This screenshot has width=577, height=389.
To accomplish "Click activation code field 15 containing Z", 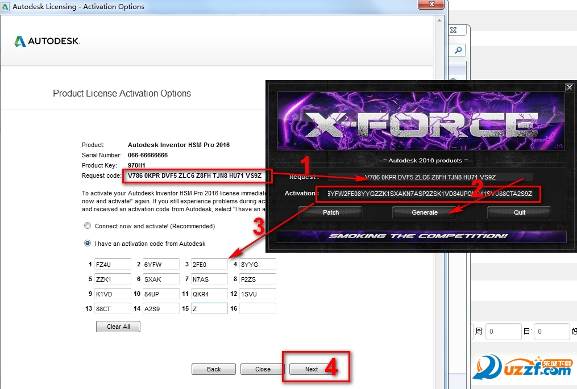I will pos(209,308).
